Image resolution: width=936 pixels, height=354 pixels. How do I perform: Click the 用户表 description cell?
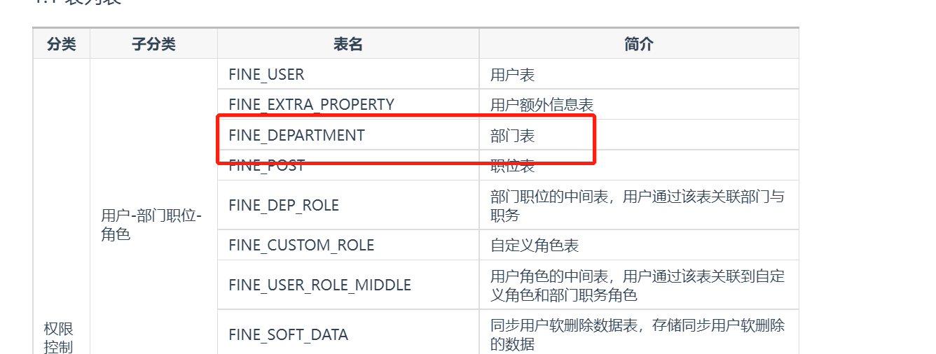tap(638, 74)
